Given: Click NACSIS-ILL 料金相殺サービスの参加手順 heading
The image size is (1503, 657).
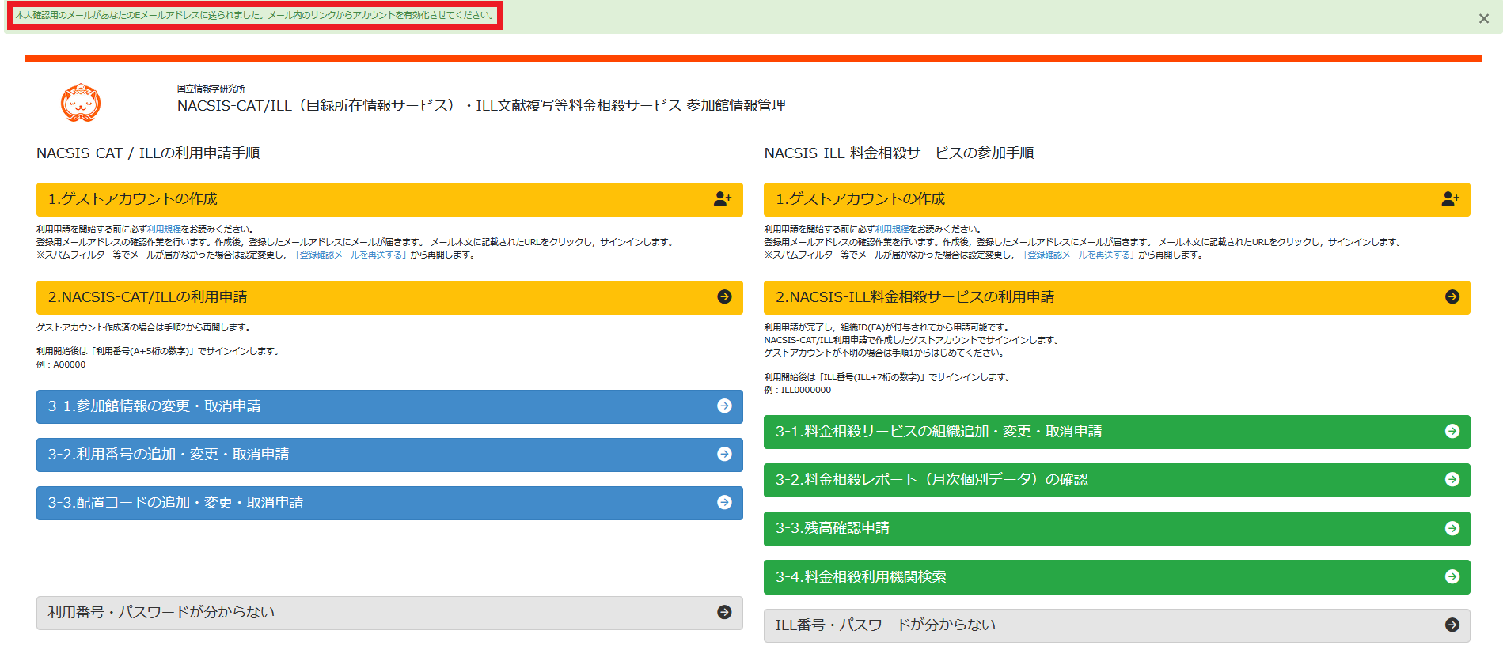Looking at the screenshot, I should click(899, 153).
